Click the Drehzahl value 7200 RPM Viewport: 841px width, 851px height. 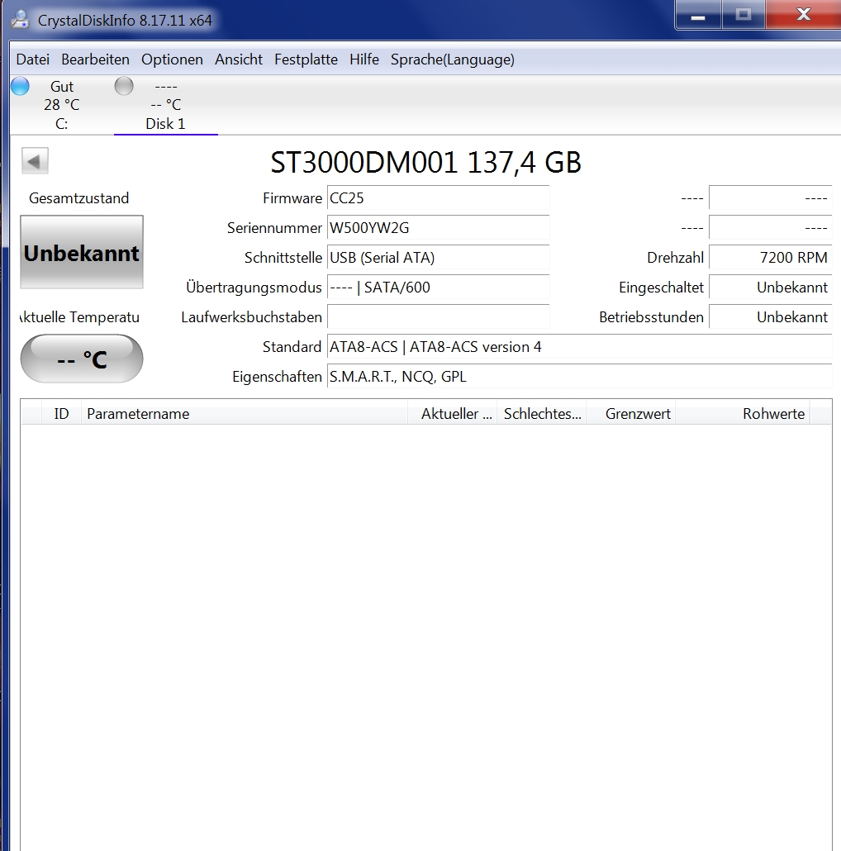771,258
